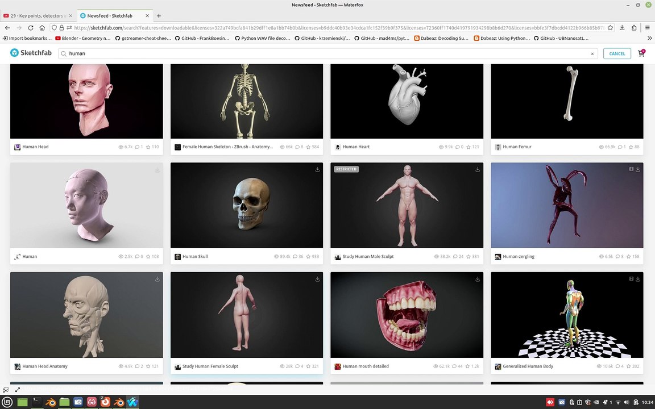Click the taskbar clock showing 10:34

(648, 402)
